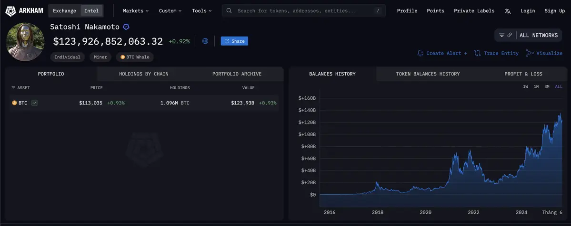Screen dimensions: 571x226
Task: Switch to Exchange mode
Action: [x=64, y=10]
